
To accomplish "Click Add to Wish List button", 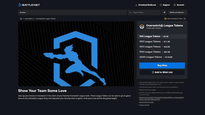I will [x=162, y=72].
